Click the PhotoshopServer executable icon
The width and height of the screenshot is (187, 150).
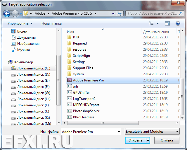70,111
